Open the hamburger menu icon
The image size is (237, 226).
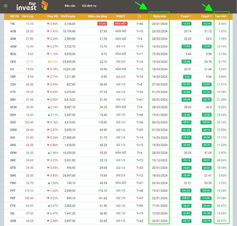coord(6,6)
